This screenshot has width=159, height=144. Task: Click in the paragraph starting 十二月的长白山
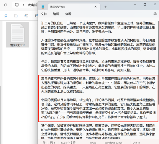point(98,27)
